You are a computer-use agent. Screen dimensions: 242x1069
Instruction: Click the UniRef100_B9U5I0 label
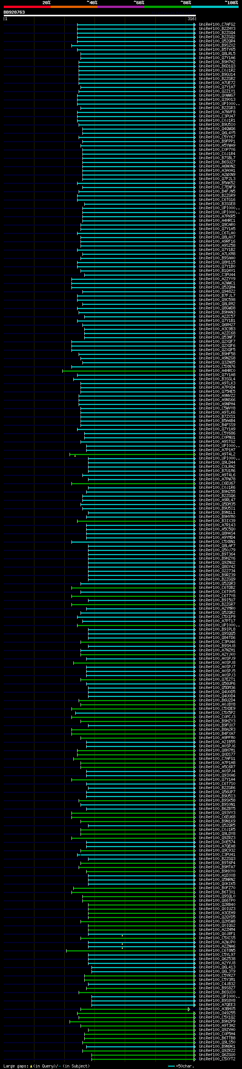click(x=217, y=124)
